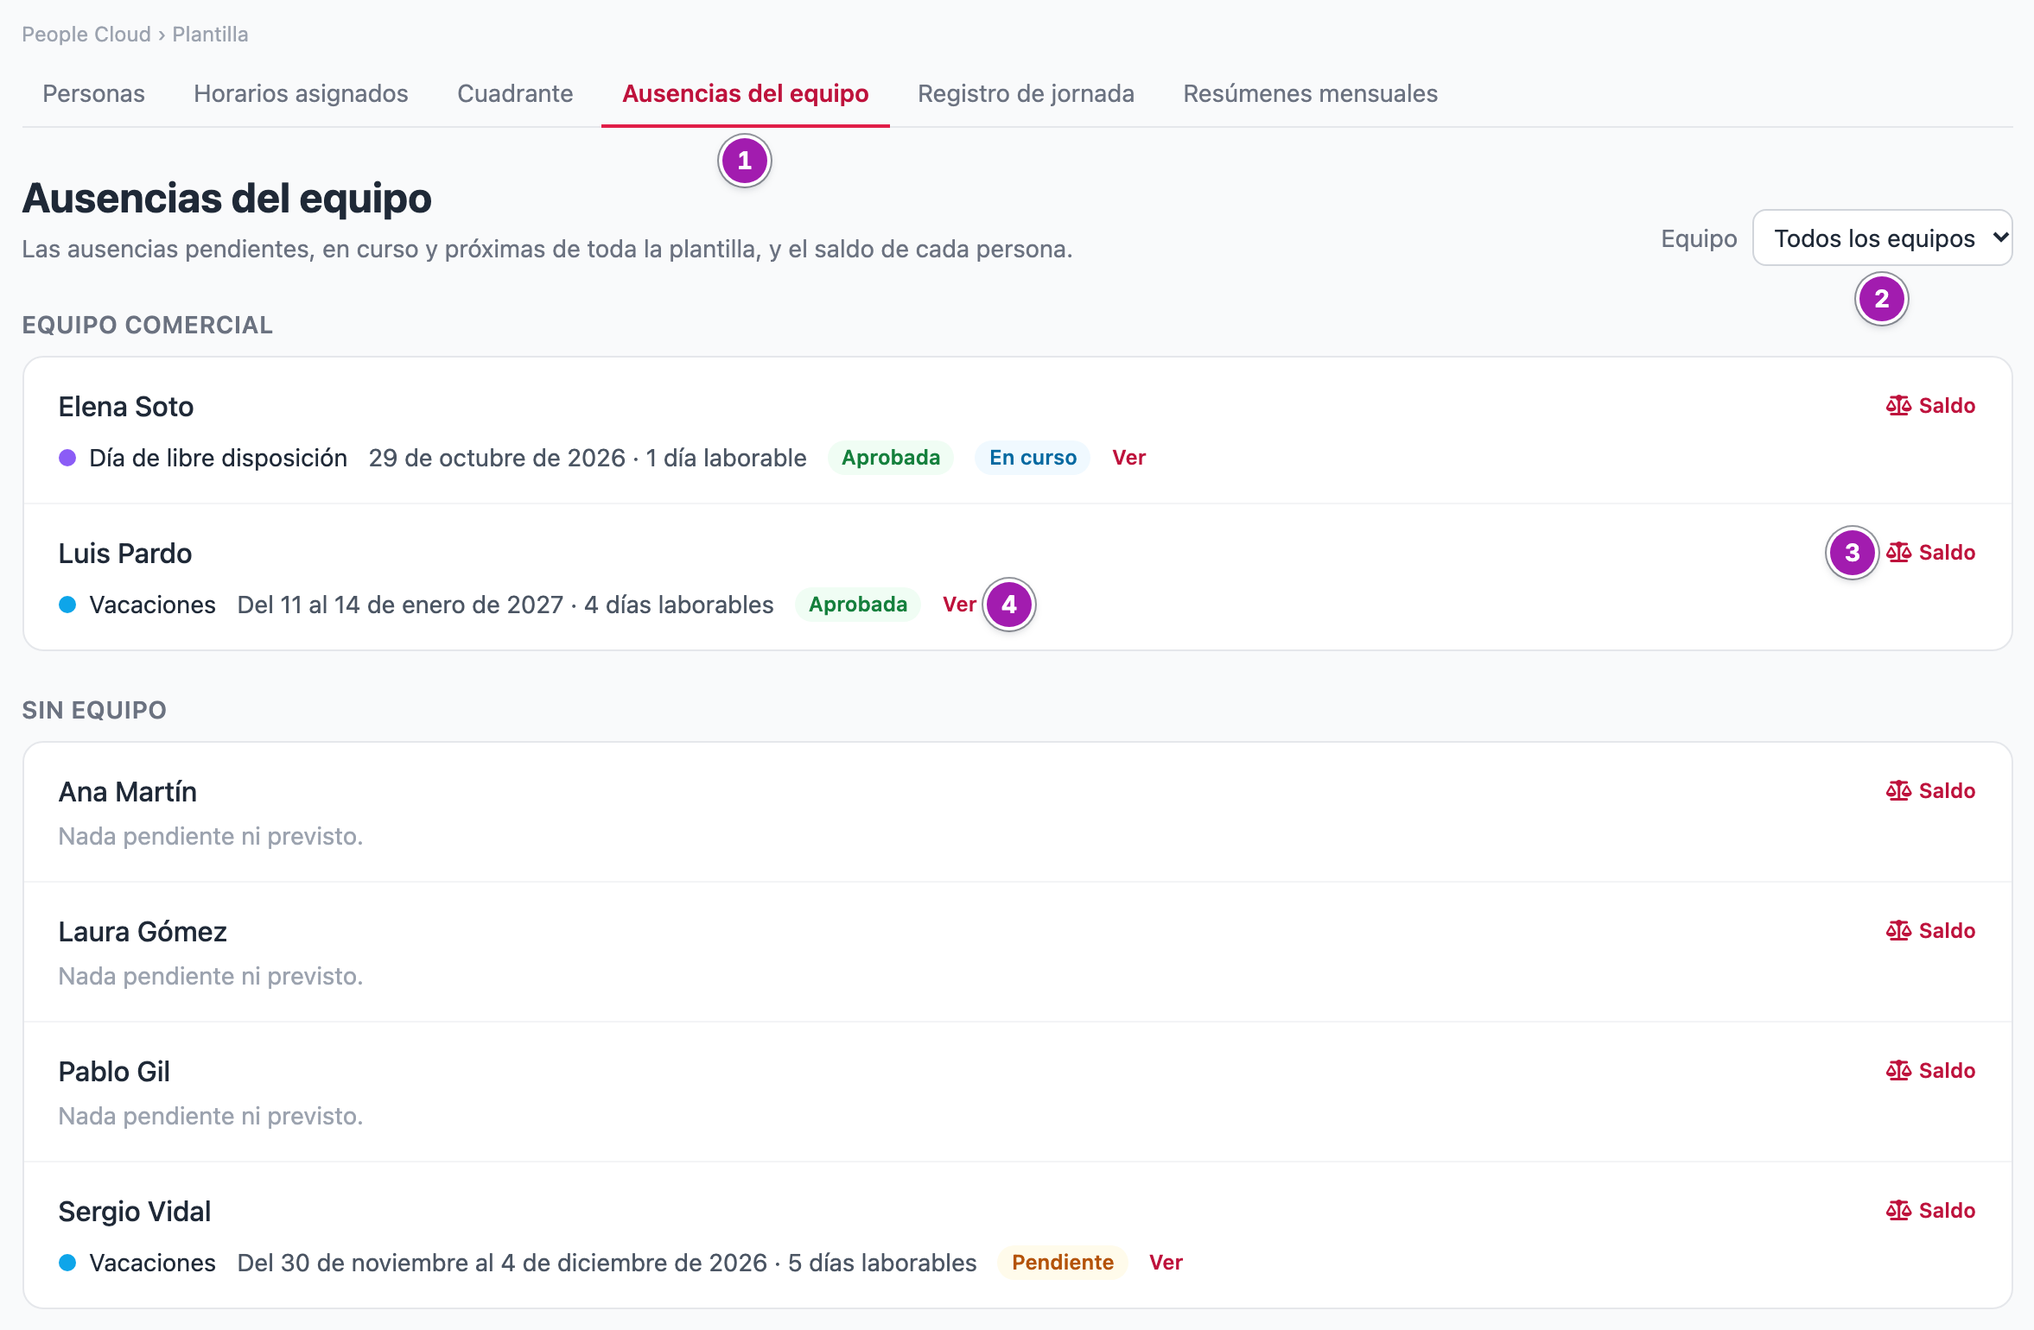Click Ver on Sergio Vidal's pending Vacaciones
Screen dimensions: 2034x1330
click(x=1166, y=1263)
